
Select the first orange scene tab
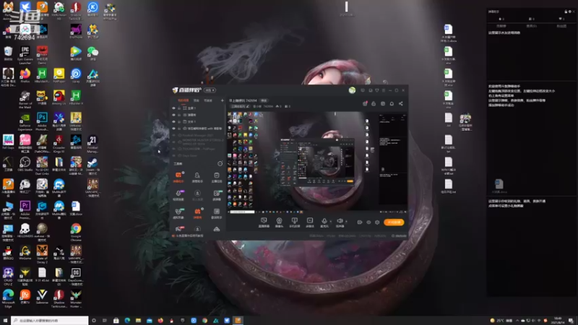point(184,100)
